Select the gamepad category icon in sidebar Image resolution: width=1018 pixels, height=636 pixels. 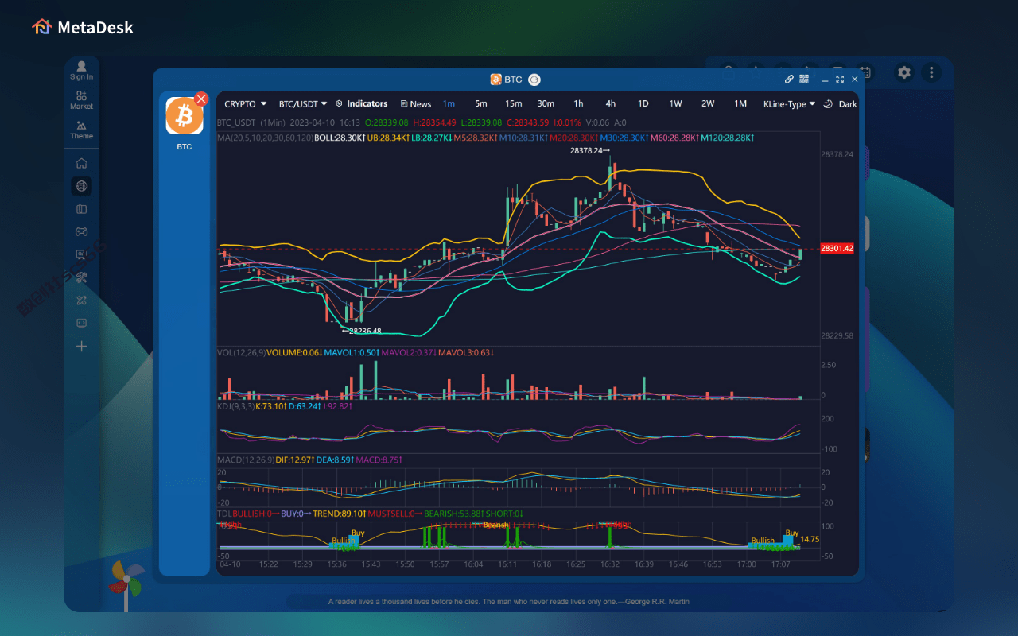click(x=81, y=232)
